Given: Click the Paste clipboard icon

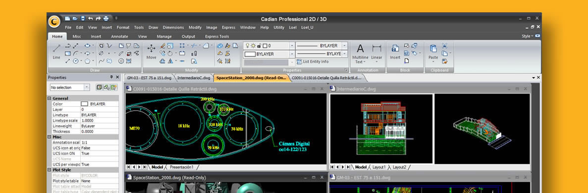Looking at the screenshot, I should click(433, 48).
